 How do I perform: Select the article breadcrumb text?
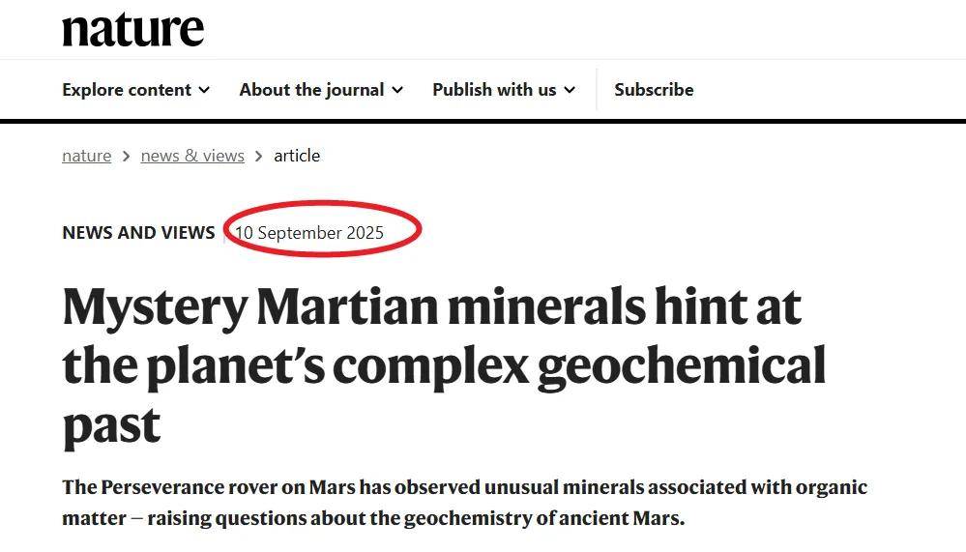(x=297, y=156)
